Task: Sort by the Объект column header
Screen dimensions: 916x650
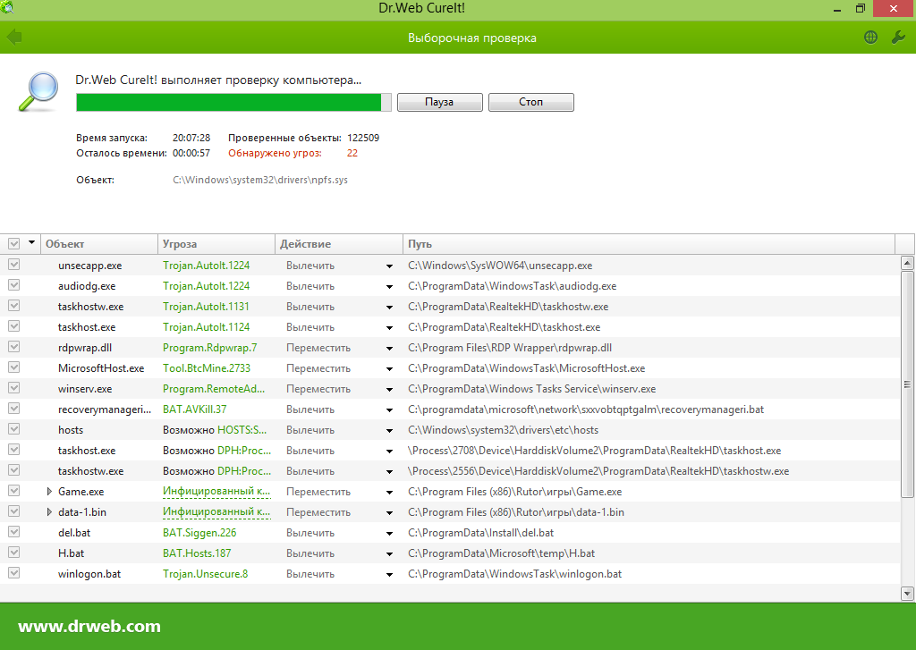Action: tap(99, 244)
